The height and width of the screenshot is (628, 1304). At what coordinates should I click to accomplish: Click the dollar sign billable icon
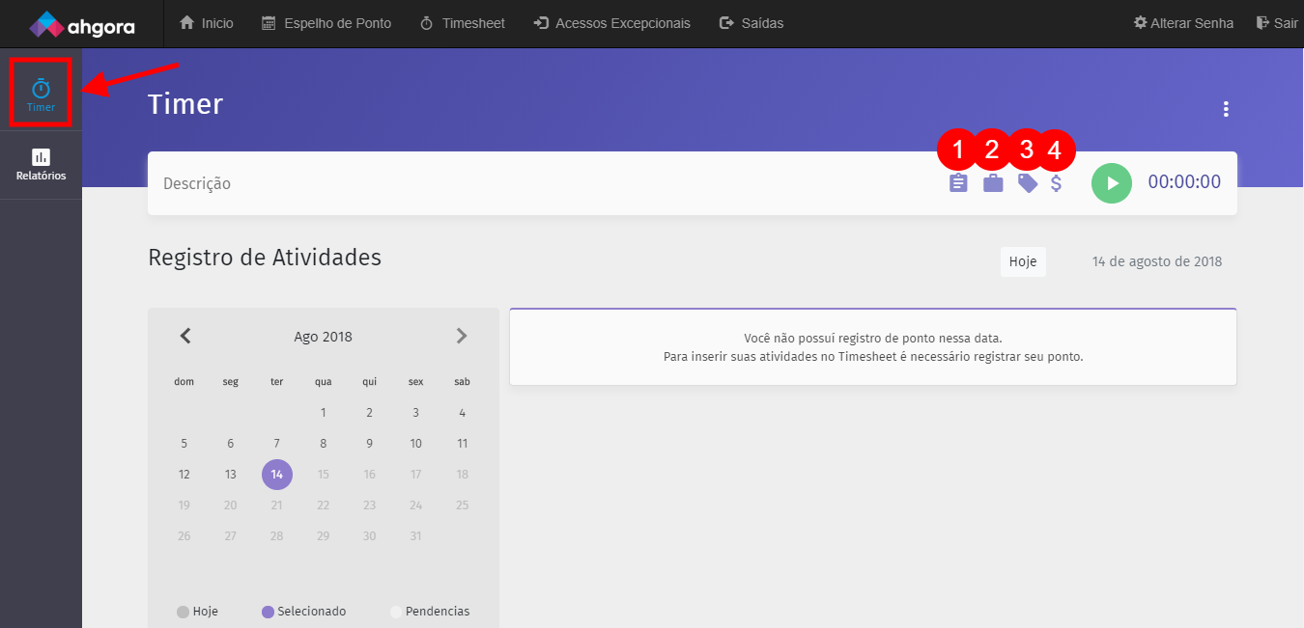(1057, 183)
